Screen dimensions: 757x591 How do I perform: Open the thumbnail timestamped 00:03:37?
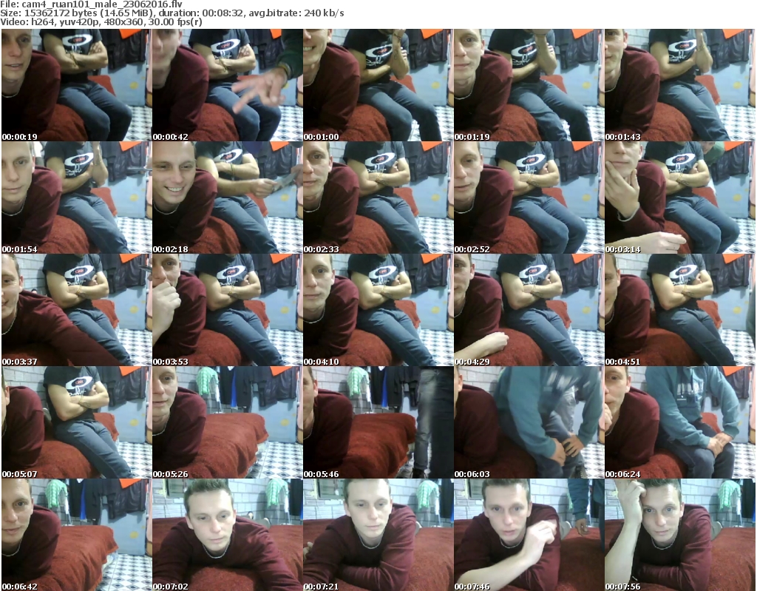(76, 310)
